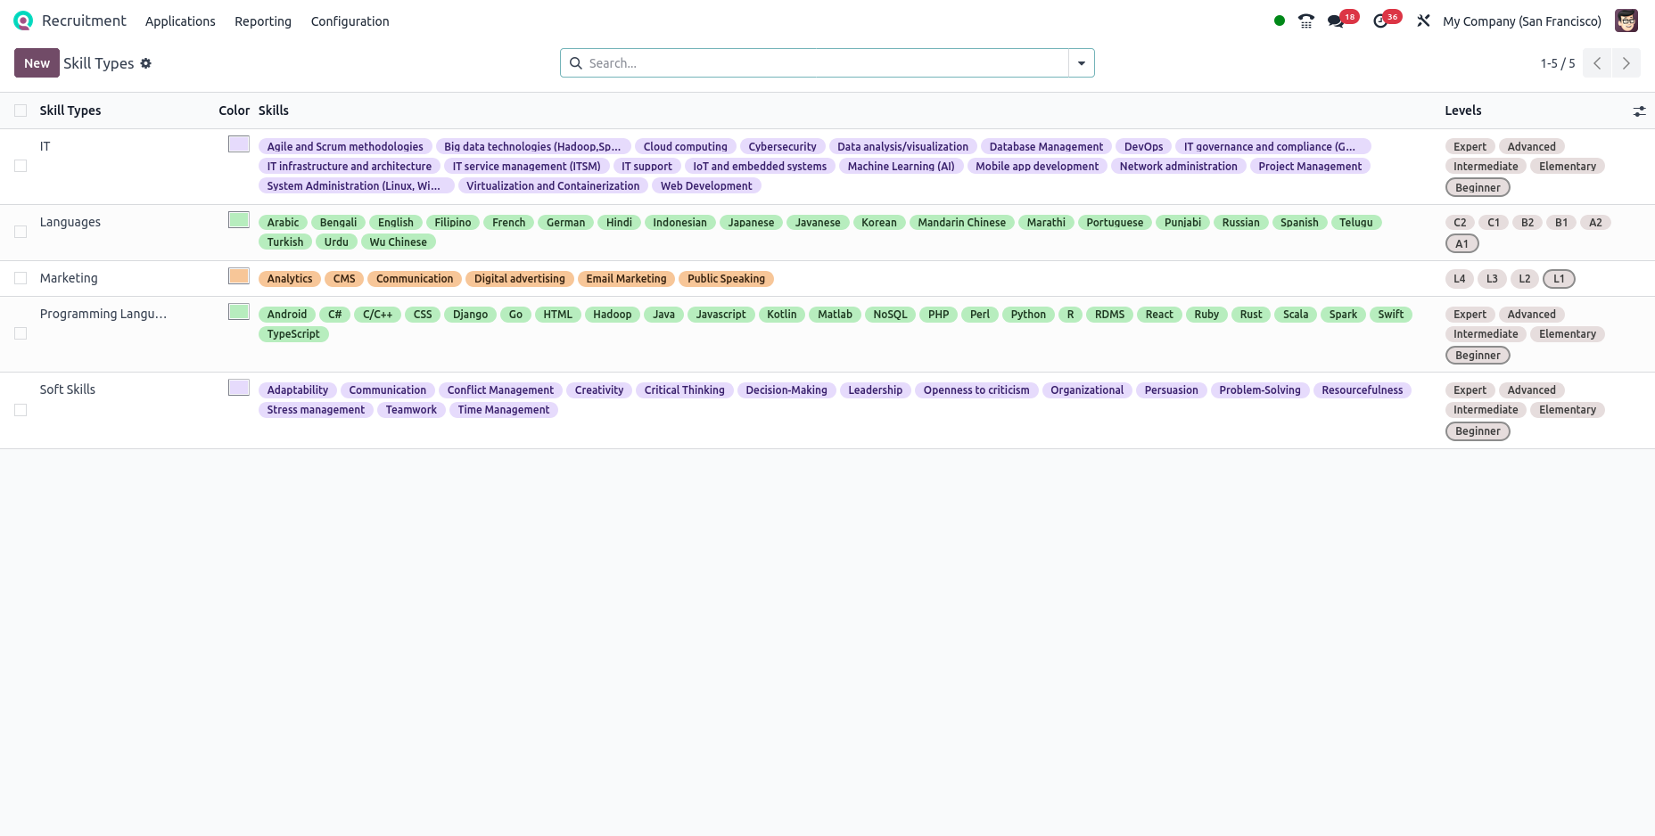Click the Recruitment app title
The width and height of the screenshot is (1655, 836).
[x=84, y=20]
